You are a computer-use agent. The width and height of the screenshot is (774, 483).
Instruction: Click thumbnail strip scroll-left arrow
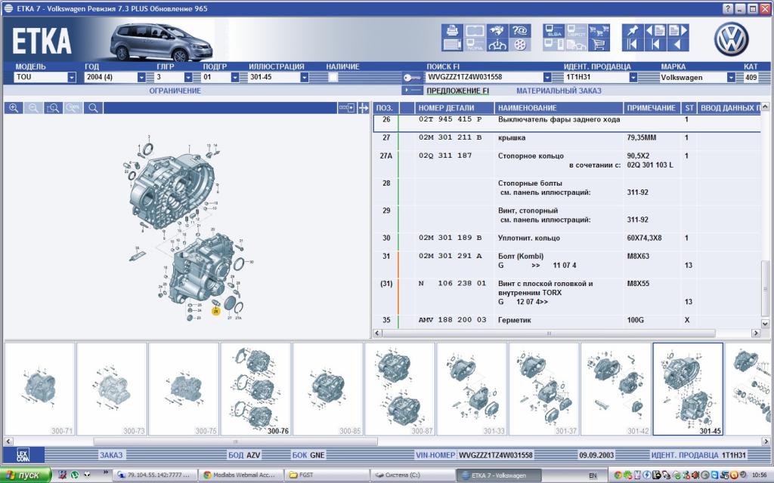(x=8, y=441)
